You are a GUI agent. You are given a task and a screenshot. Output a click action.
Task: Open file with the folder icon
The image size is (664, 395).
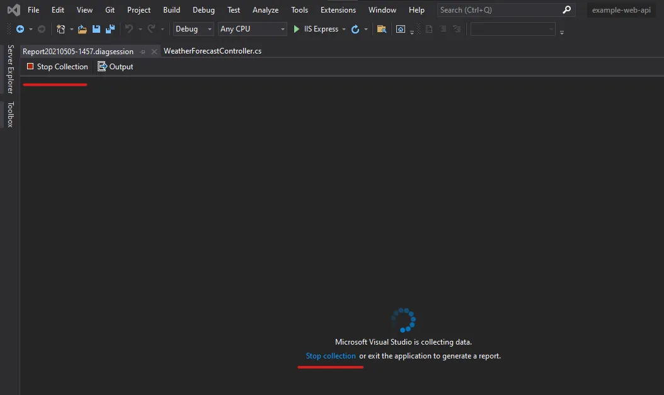point(82,29)
